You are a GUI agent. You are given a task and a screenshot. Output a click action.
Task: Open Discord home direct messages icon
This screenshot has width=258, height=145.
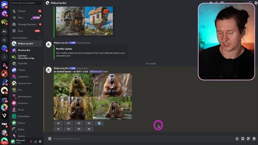(x=4, y=4)
